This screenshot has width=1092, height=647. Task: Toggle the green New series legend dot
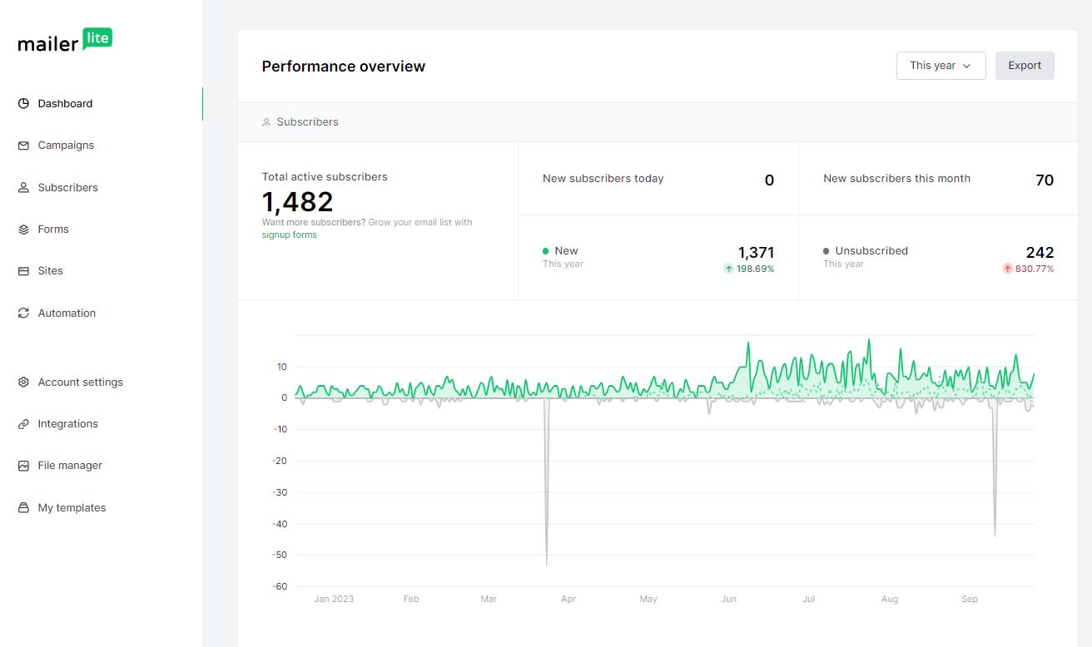546,251
